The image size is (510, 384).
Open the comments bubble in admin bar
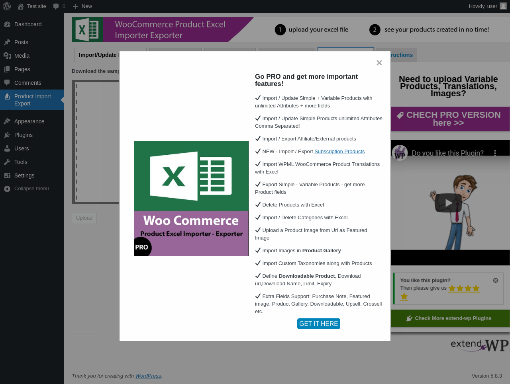pos(59,6)
